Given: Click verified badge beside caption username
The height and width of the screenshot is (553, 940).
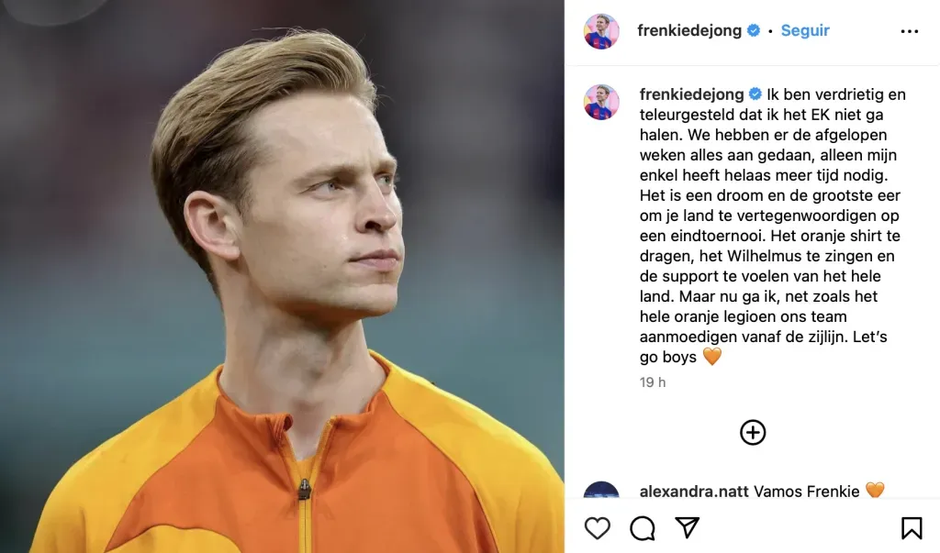Looking at the screenshot, I should pyautogui.click(x=755, y=94).
